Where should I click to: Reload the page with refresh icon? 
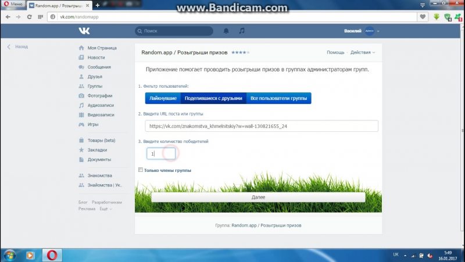point(30,17)
